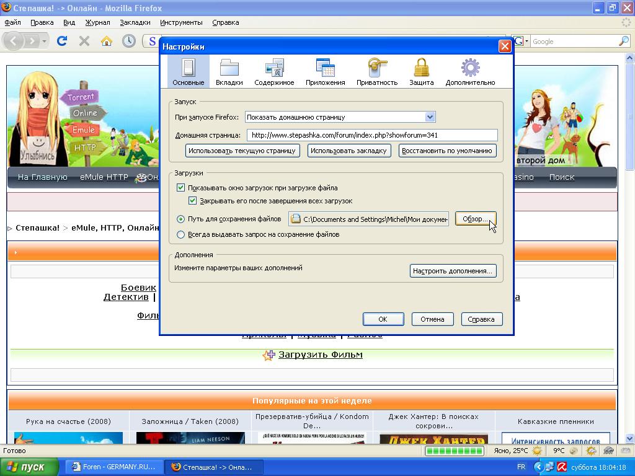Switch to the Защита settings tab
Viewport: 635px width, 476px height.
click(422, 72)
